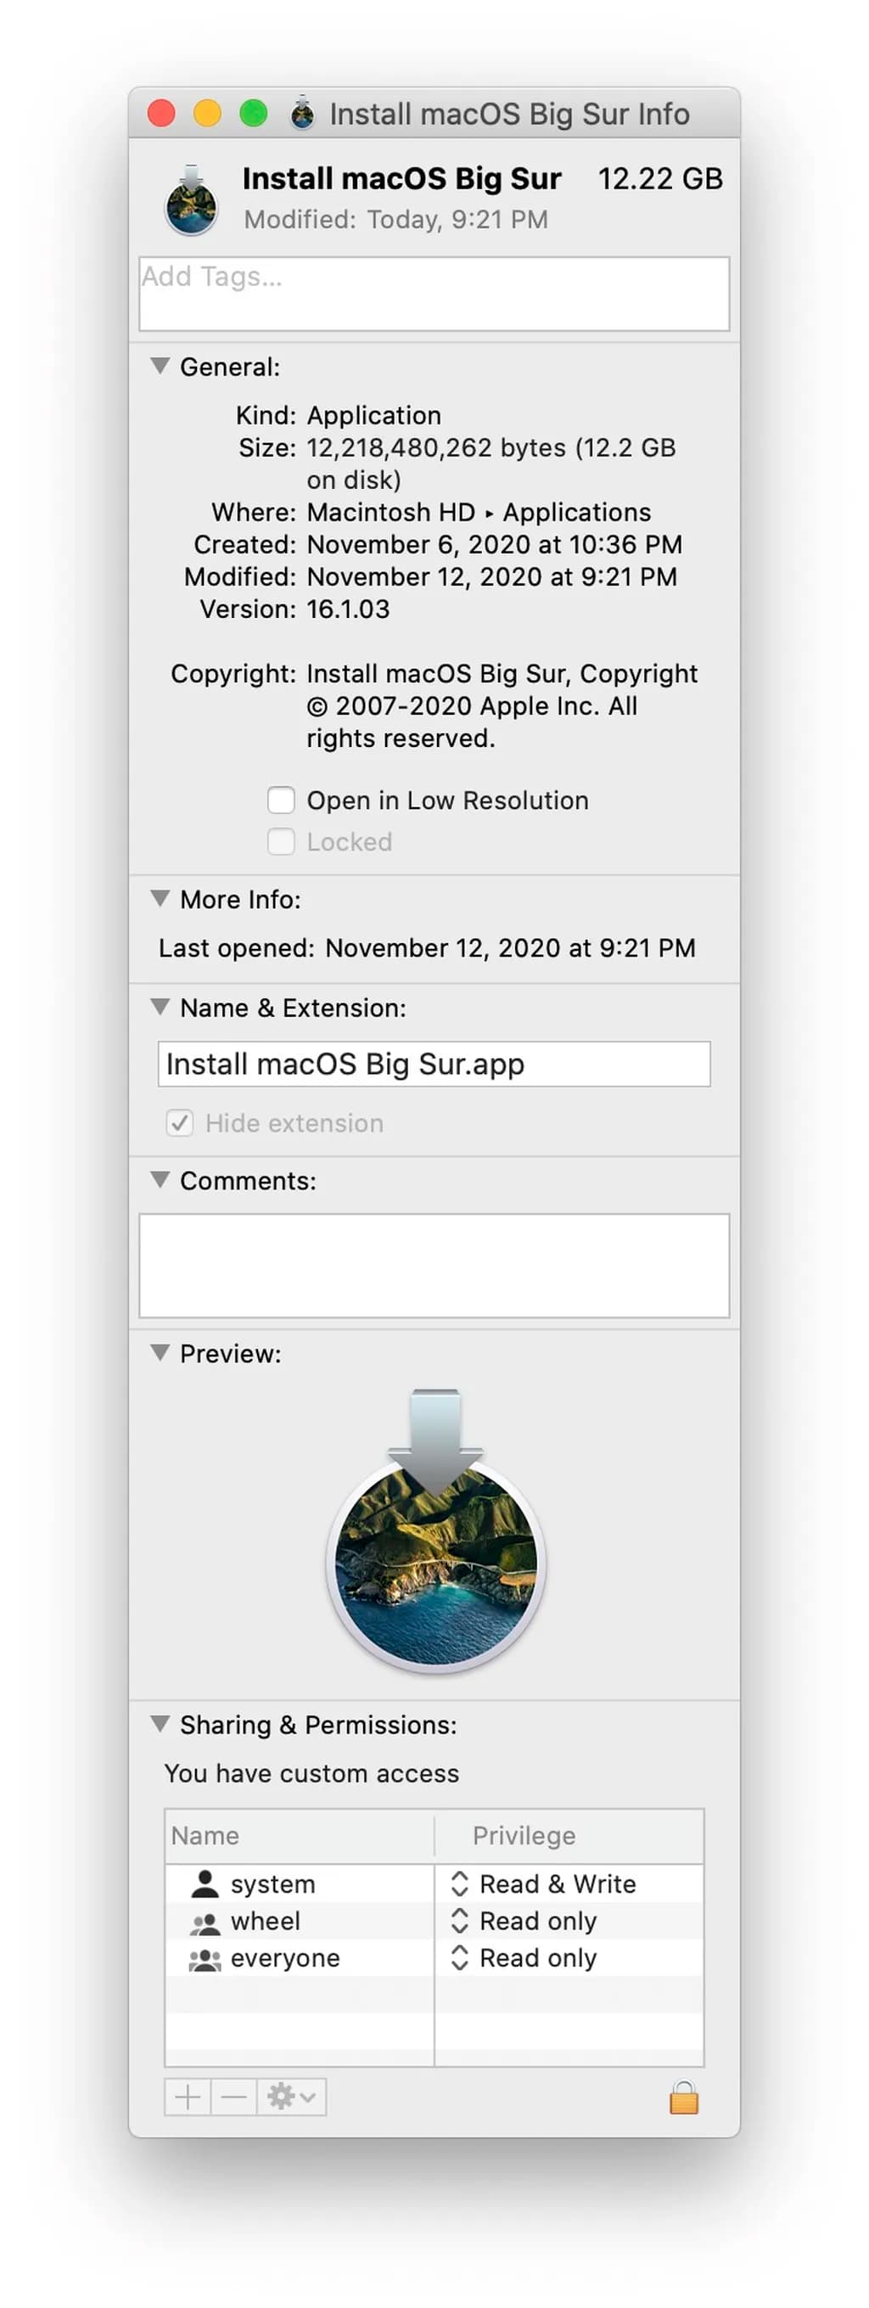Select the everyone group icon row
Screen dimensions: 869x2308
coord(205,1958)
